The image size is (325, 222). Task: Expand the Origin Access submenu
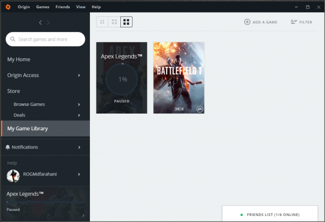79,76
